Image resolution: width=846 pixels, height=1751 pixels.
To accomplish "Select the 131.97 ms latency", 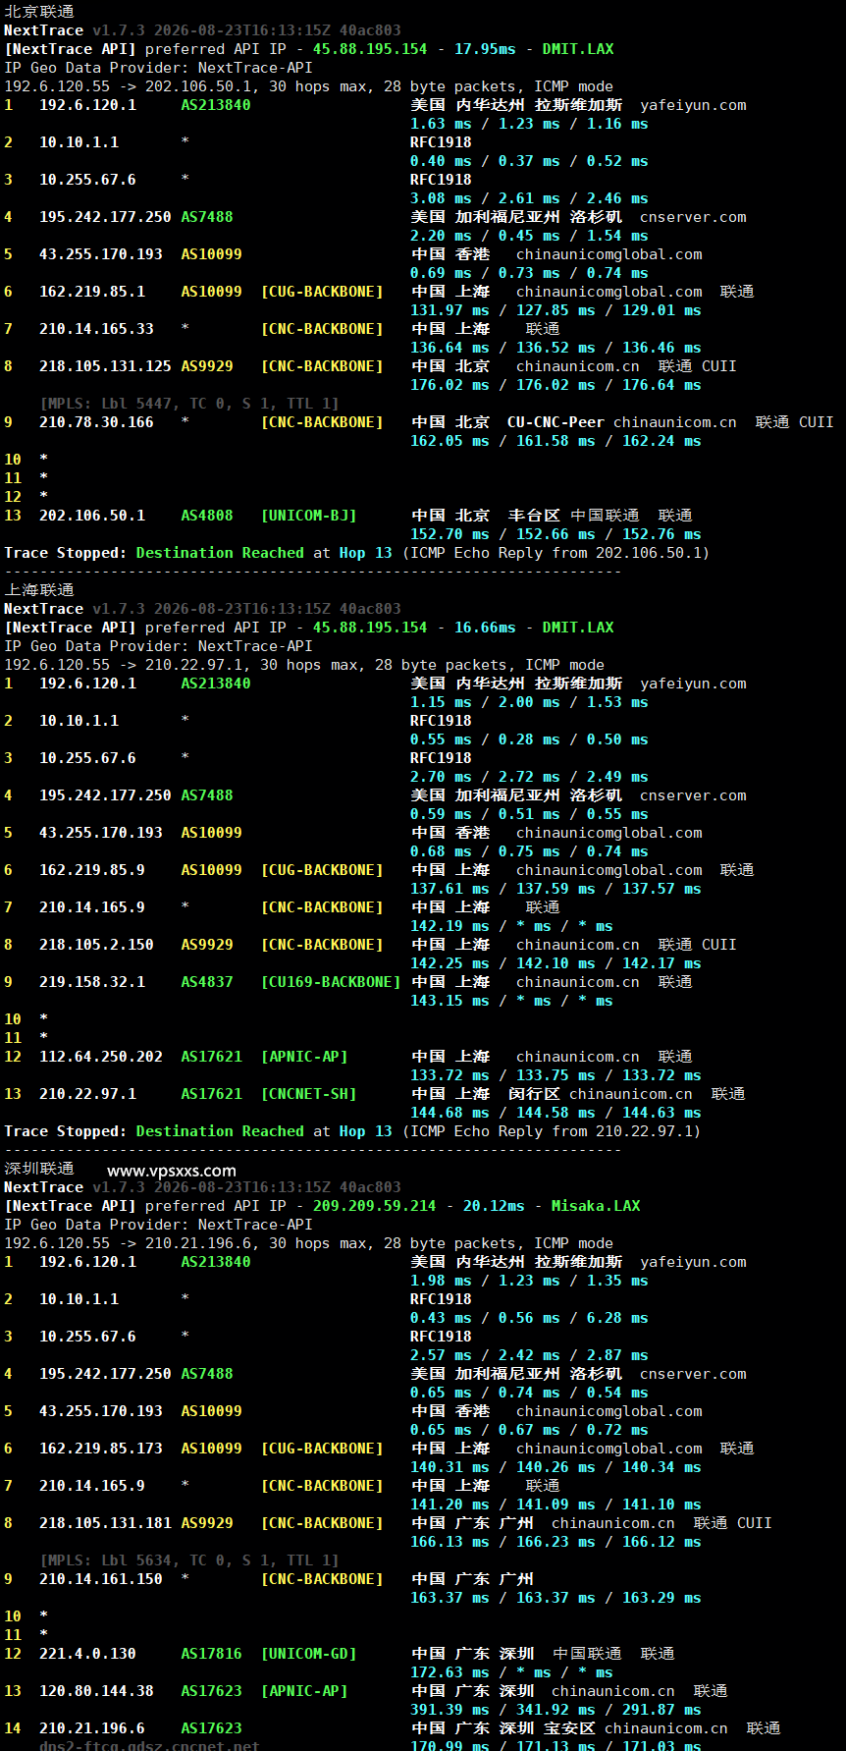I will 449,310.
